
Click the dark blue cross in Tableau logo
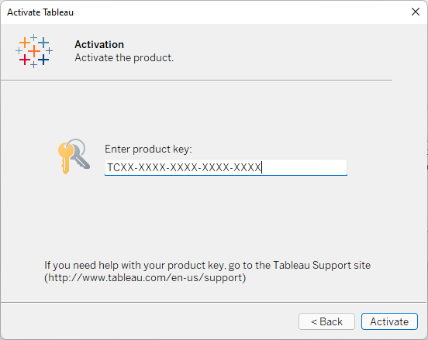[x=43, y=60]
